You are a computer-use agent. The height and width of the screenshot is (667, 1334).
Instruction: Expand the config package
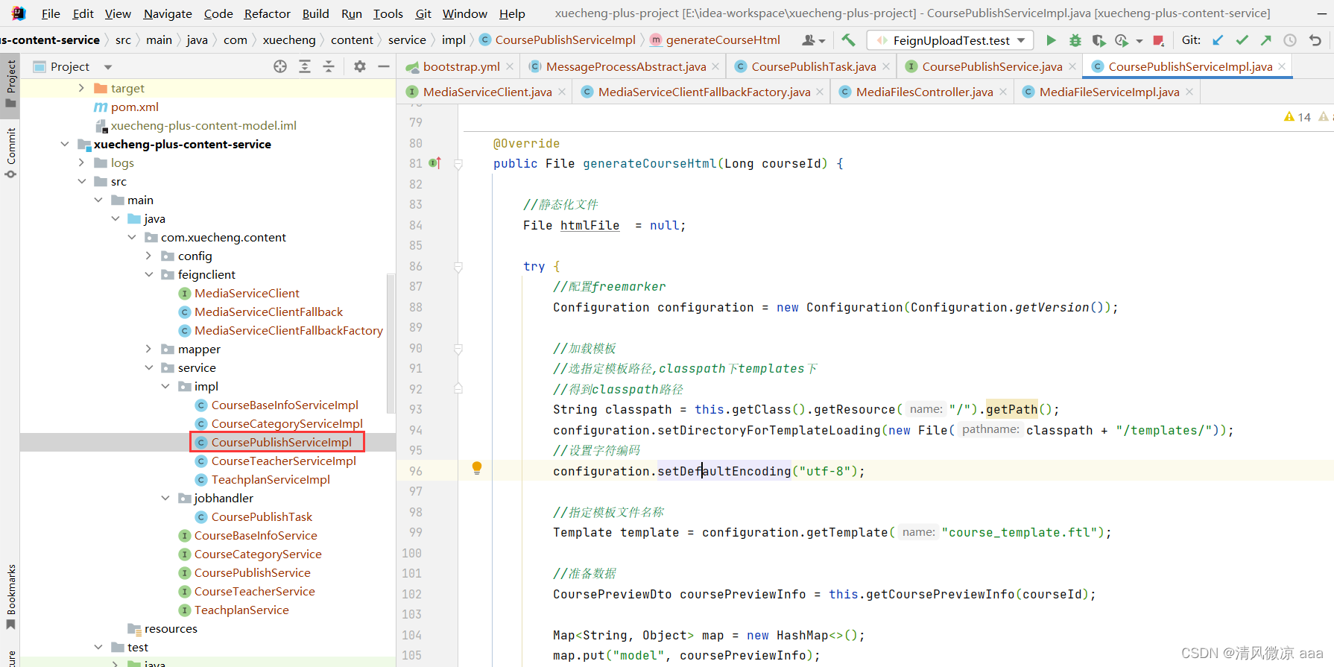point(148,256)
